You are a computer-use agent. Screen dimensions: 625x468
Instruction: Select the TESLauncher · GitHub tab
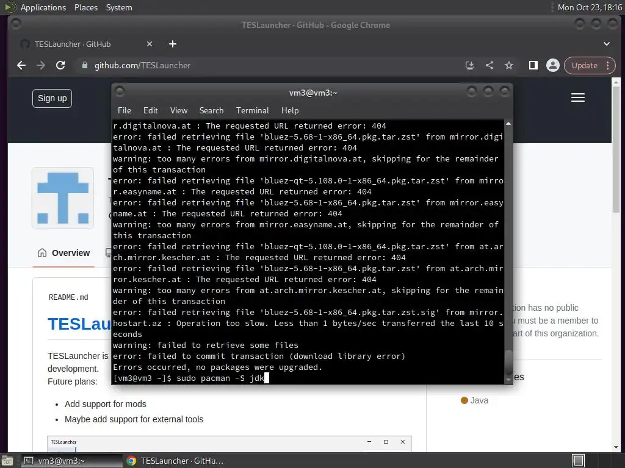(x=85, y=44)
